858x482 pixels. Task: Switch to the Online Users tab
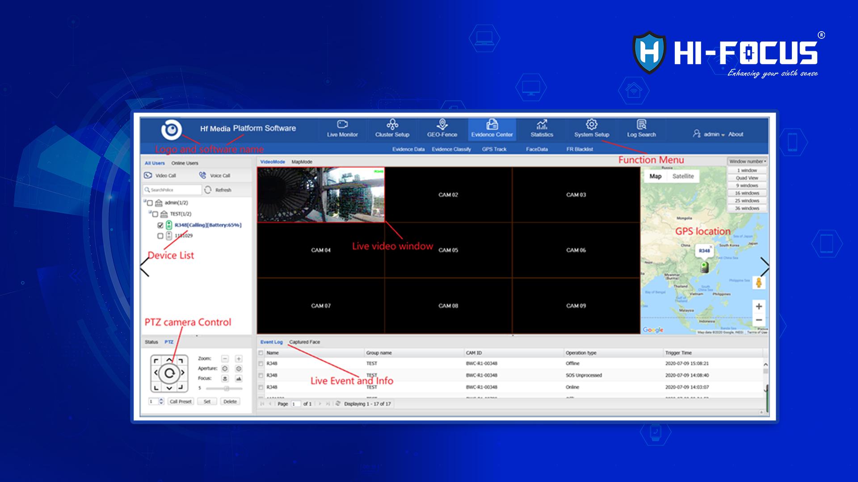(185, 163)
